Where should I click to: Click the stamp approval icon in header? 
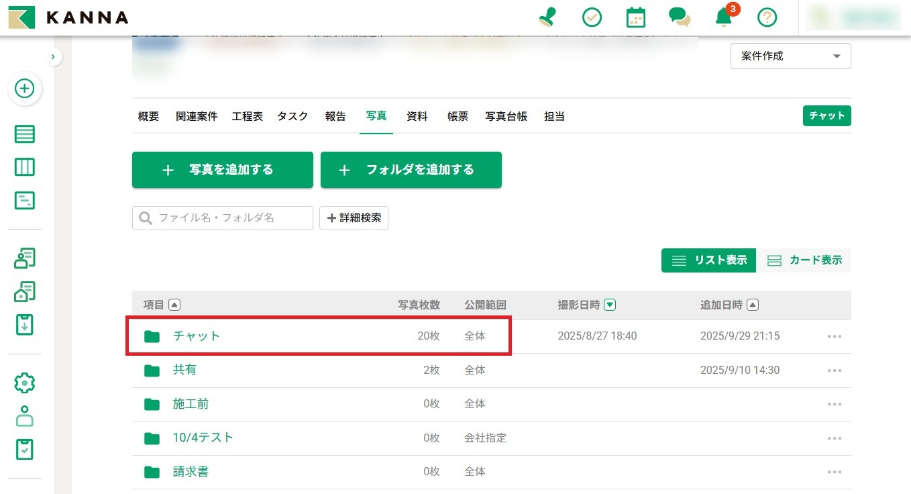(x=548, y=17)
